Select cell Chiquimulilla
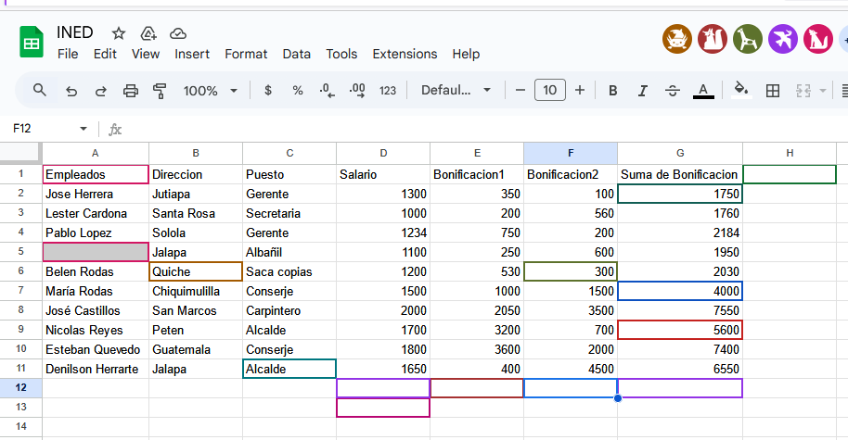848x440 pixels. pos(196,291)
